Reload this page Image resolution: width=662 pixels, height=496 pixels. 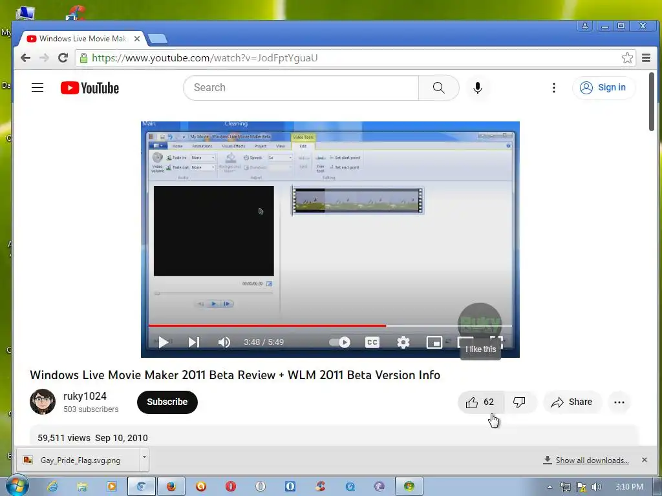63,57
